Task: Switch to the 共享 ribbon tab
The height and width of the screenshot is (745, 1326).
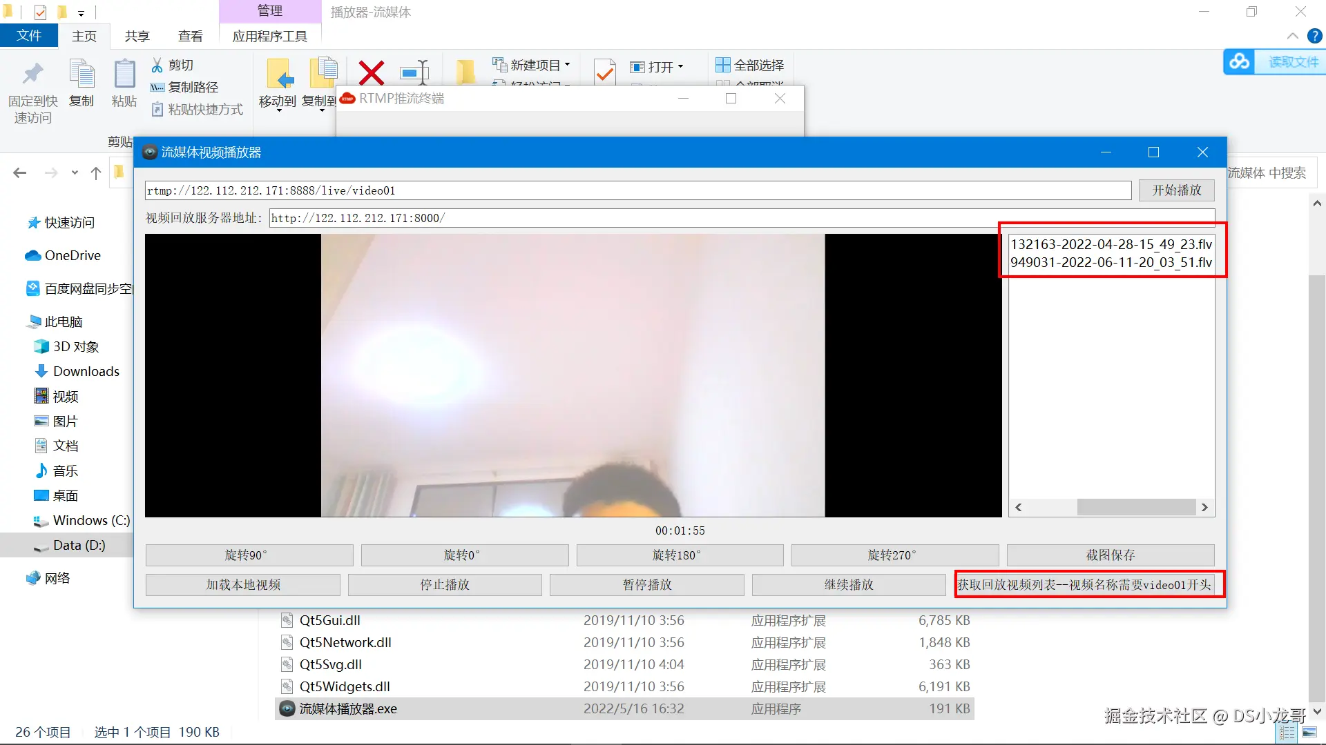Action: click(x=136, y=36)
